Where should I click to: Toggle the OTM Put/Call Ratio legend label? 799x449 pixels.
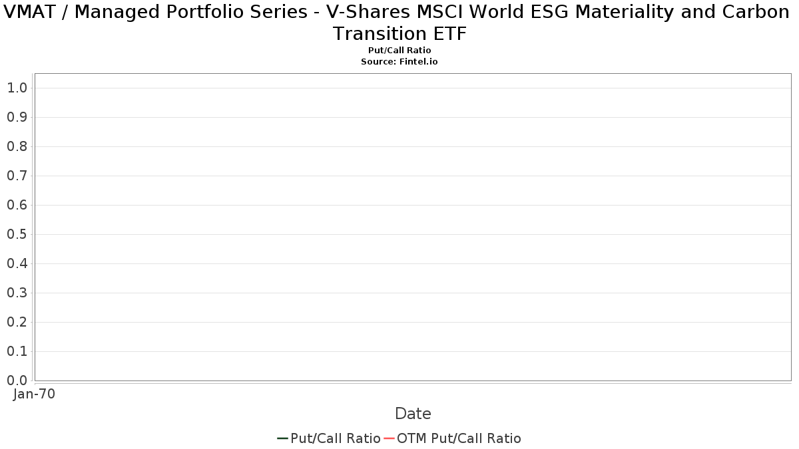pyautogui.click(x=459, y=438)
